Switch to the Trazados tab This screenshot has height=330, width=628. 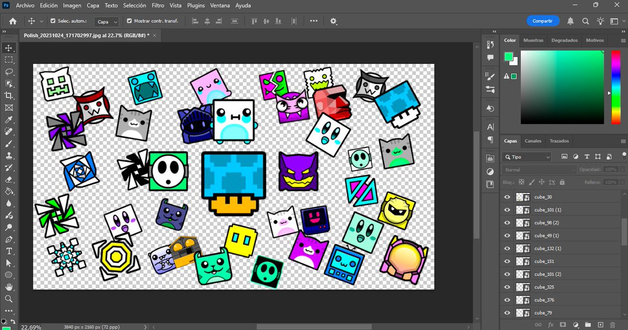tap(559, 141)
